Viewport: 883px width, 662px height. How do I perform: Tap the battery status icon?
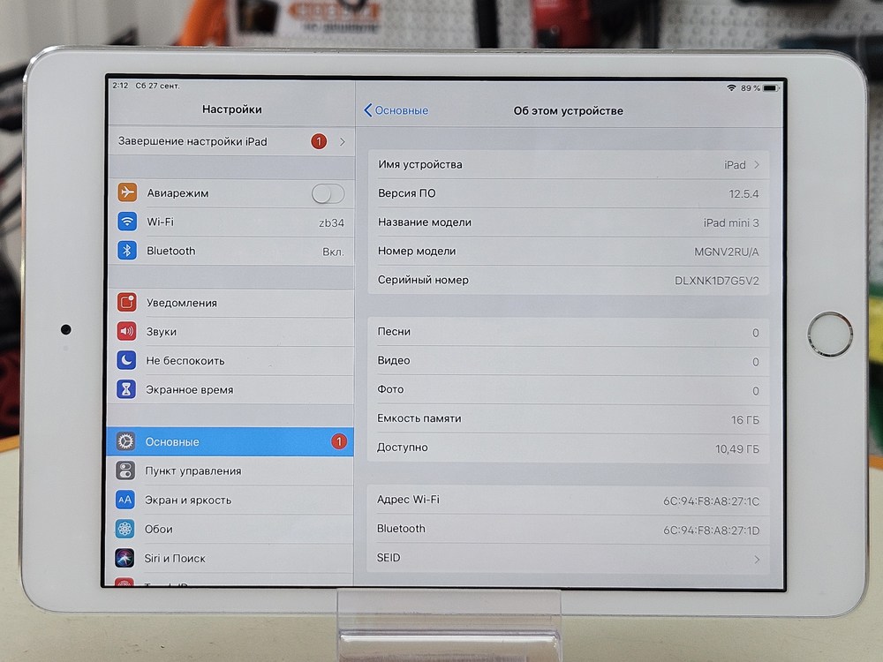point(771,88)
